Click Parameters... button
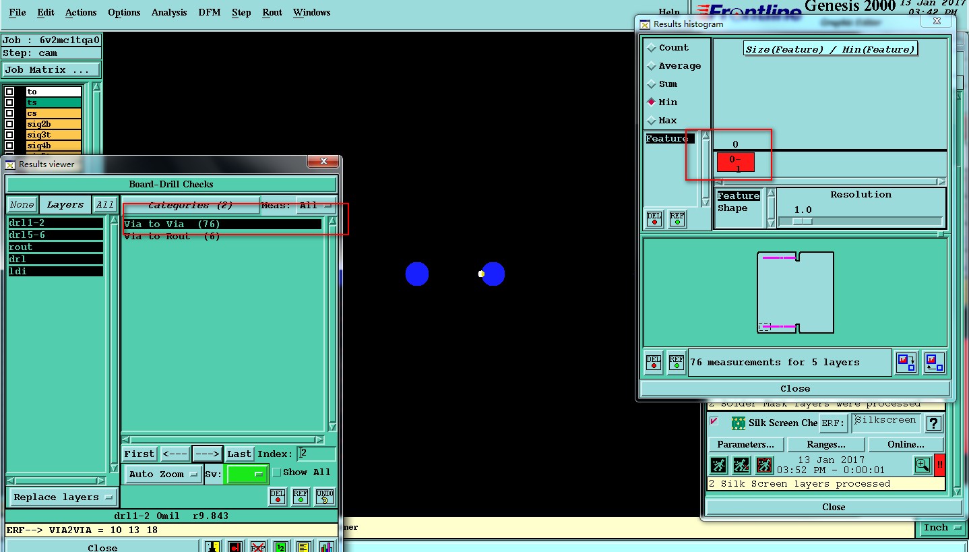This screenshot has height=552, width=969. 745,444
